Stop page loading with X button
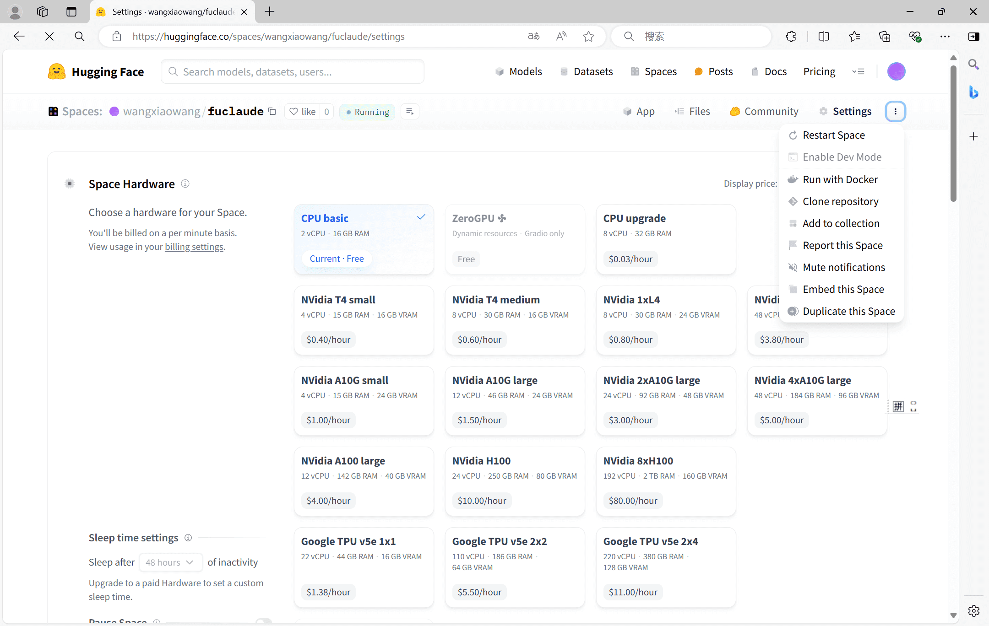 49,36
